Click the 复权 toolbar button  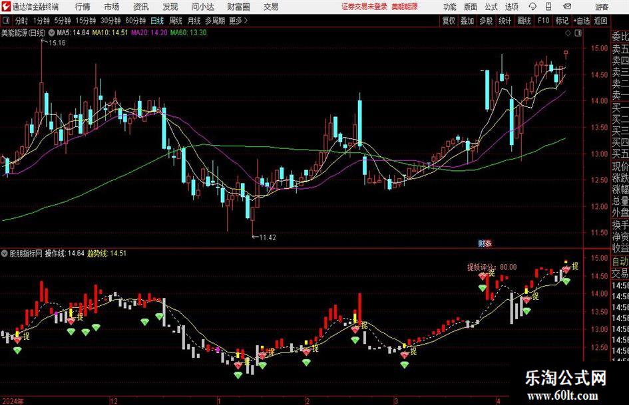[449, 21]
